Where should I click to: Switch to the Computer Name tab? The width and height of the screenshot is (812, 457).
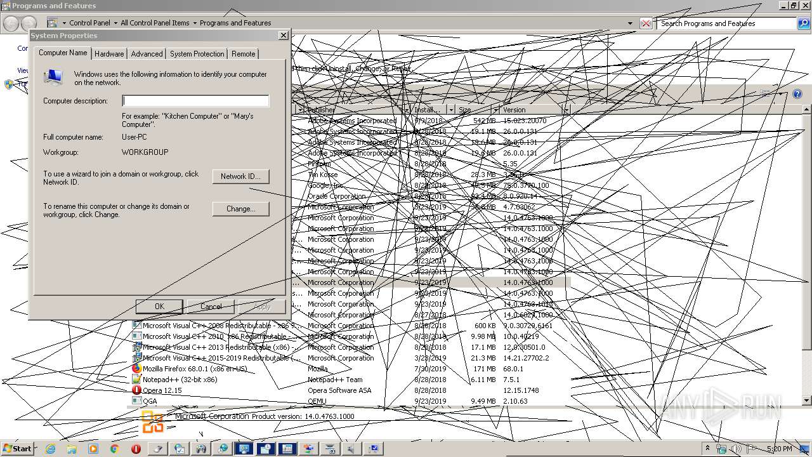[63, 53]
